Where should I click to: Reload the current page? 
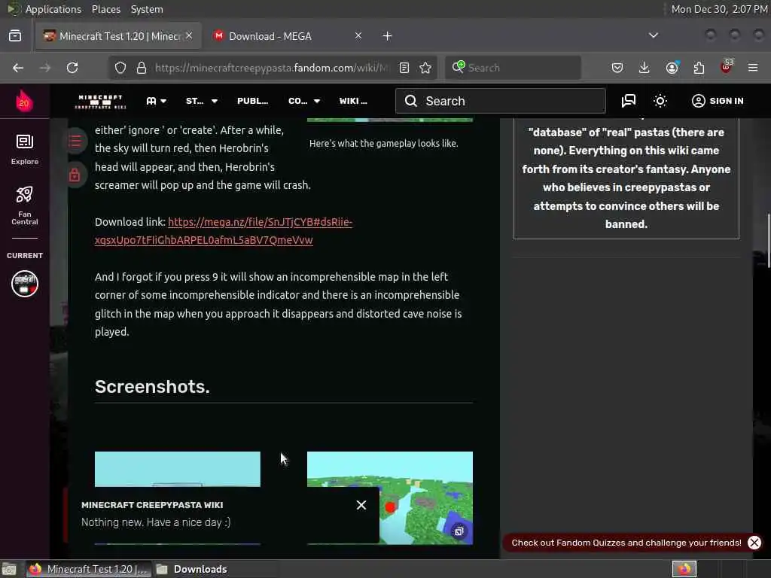click(x=72, y=68)
